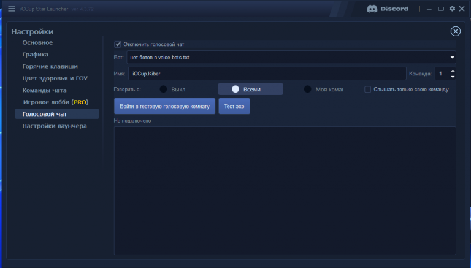The width and height of the screenshot is (471, 268).
Task: Open 'Команды чата' settings section
Action: pos(44,90)
